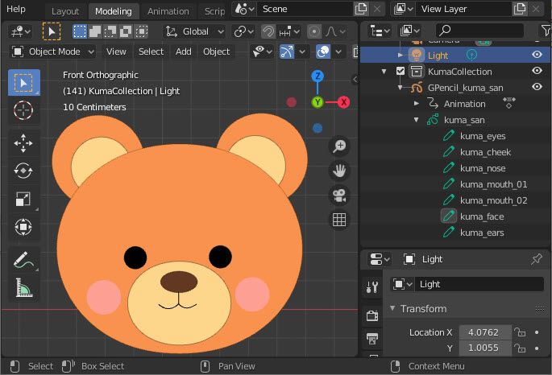Select the Rotate tool
Image resolution: width=552 pixels, height=375 pixels.
[23, 171]
